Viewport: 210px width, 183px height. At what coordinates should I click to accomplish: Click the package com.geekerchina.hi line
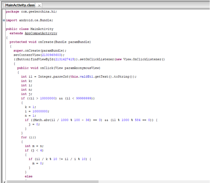(31, 12)
